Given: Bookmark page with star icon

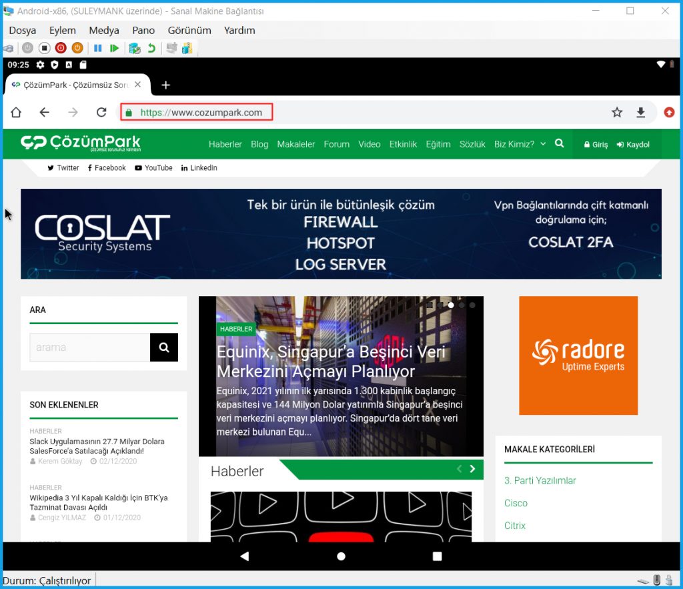Looking at the screenshot, I should click(617, 113).
